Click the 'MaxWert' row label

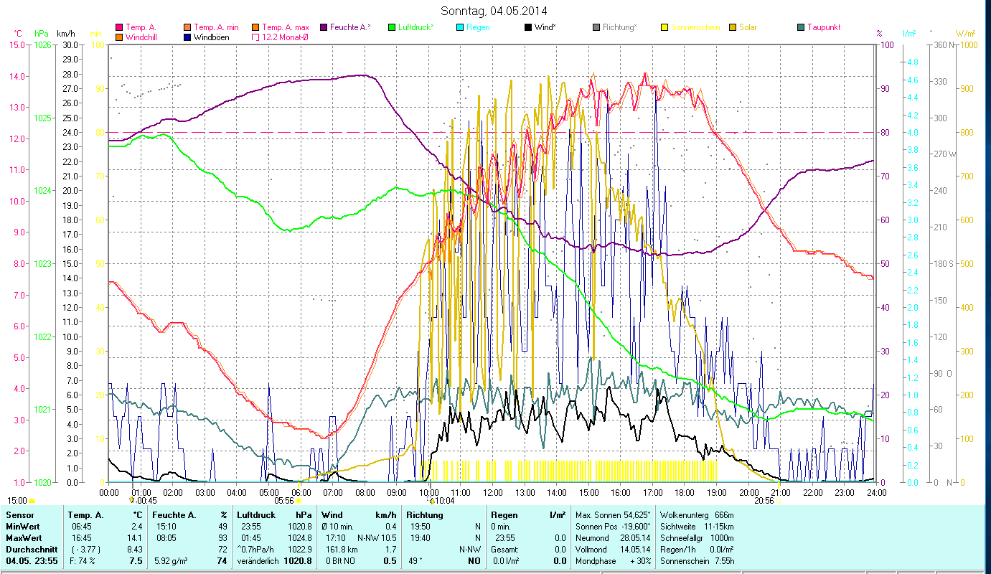click(x=23, y=538)
